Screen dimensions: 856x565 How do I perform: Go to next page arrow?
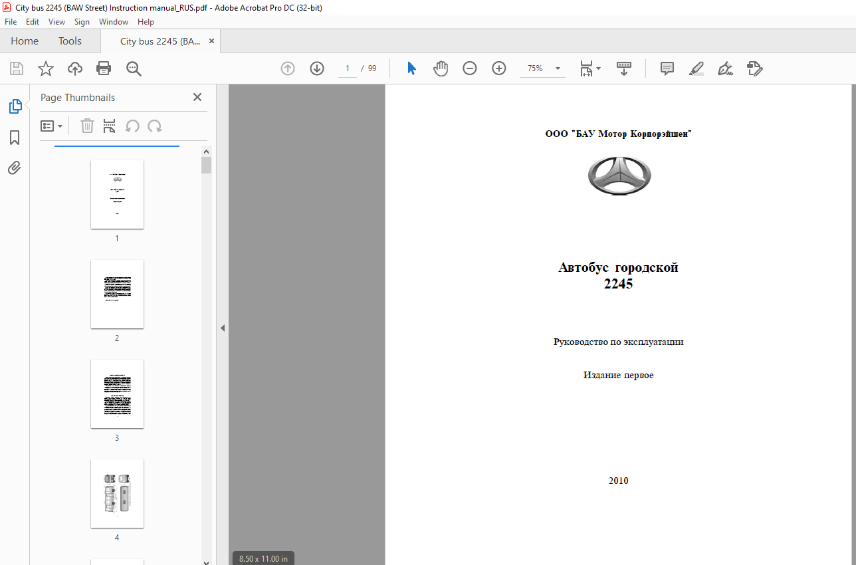click(x=316, y=68)
